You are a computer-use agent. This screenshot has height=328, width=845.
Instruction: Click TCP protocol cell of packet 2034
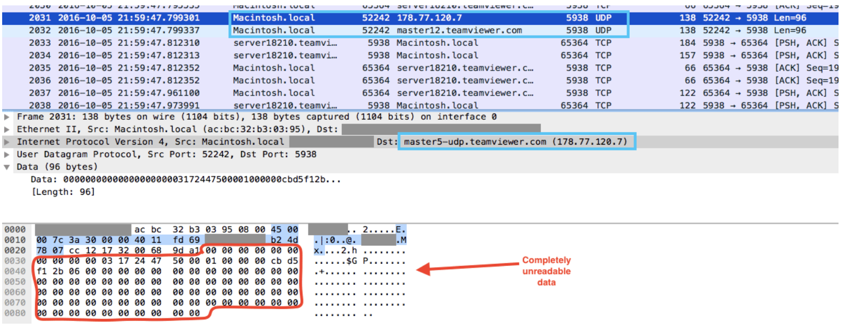coord(603,55)
